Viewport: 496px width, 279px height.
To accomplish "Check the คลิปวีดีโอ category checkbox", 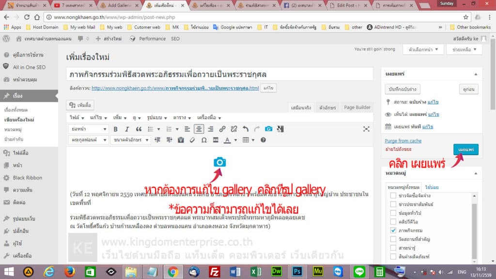I will 393,221.
